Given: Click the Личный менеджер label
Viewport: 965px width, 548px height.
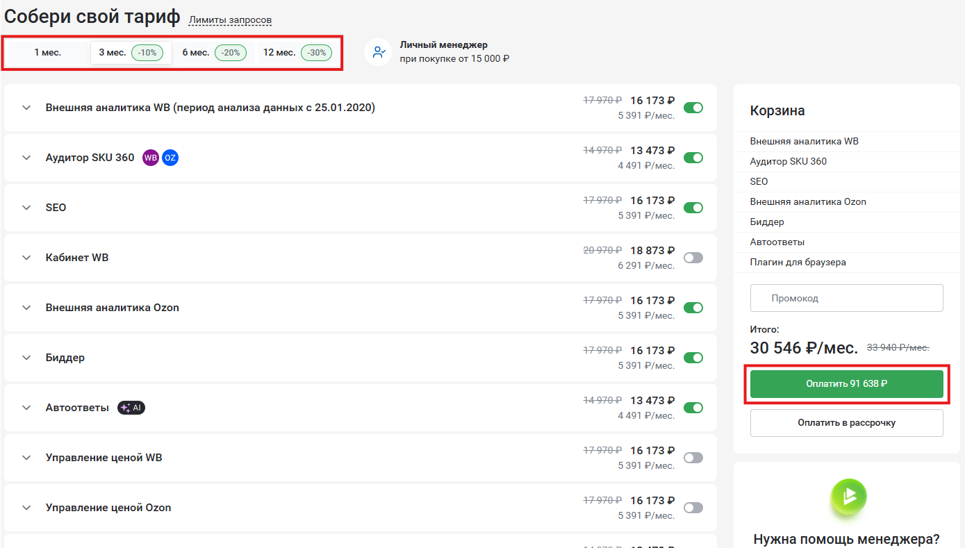Looking at the screenshot, I should coord(444,45).
